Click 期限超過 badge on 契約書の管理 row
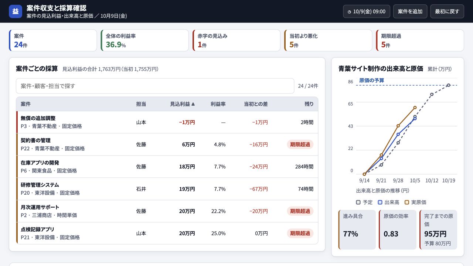This screenshot has height=266, width=473. click(x=300, y=144)
